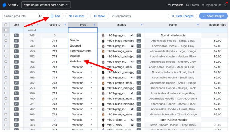Click the notification lightbulb icon

coord(225,5)
